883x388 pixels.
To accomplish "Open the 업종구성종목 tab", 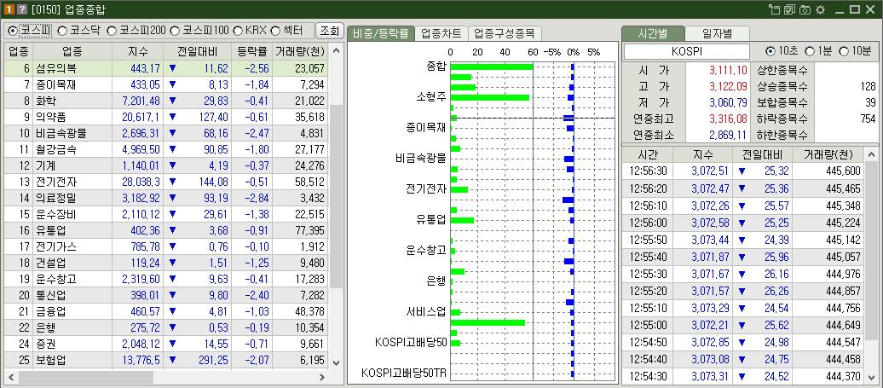I will (x=504, y=33).
